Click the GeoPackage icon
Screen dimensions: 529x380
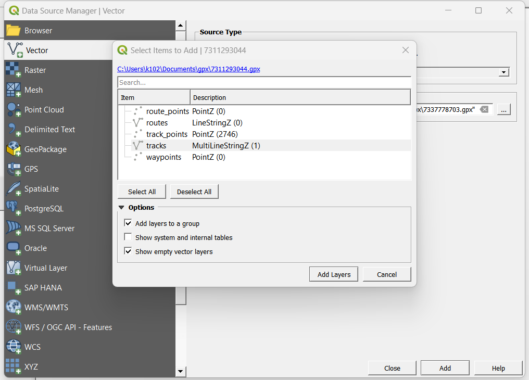pyautogui.click(x=14, y=149)
